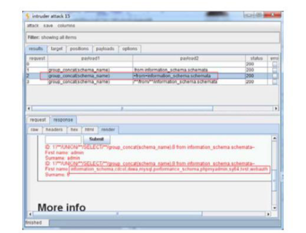
Task: Click render pane scroll down arrow
Action: (x=274, y=208)
